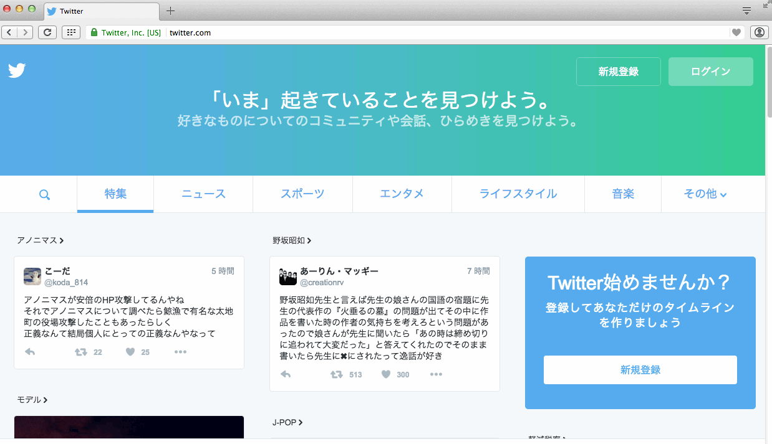Expand the その他 dropdown menu

pos(705,194)
